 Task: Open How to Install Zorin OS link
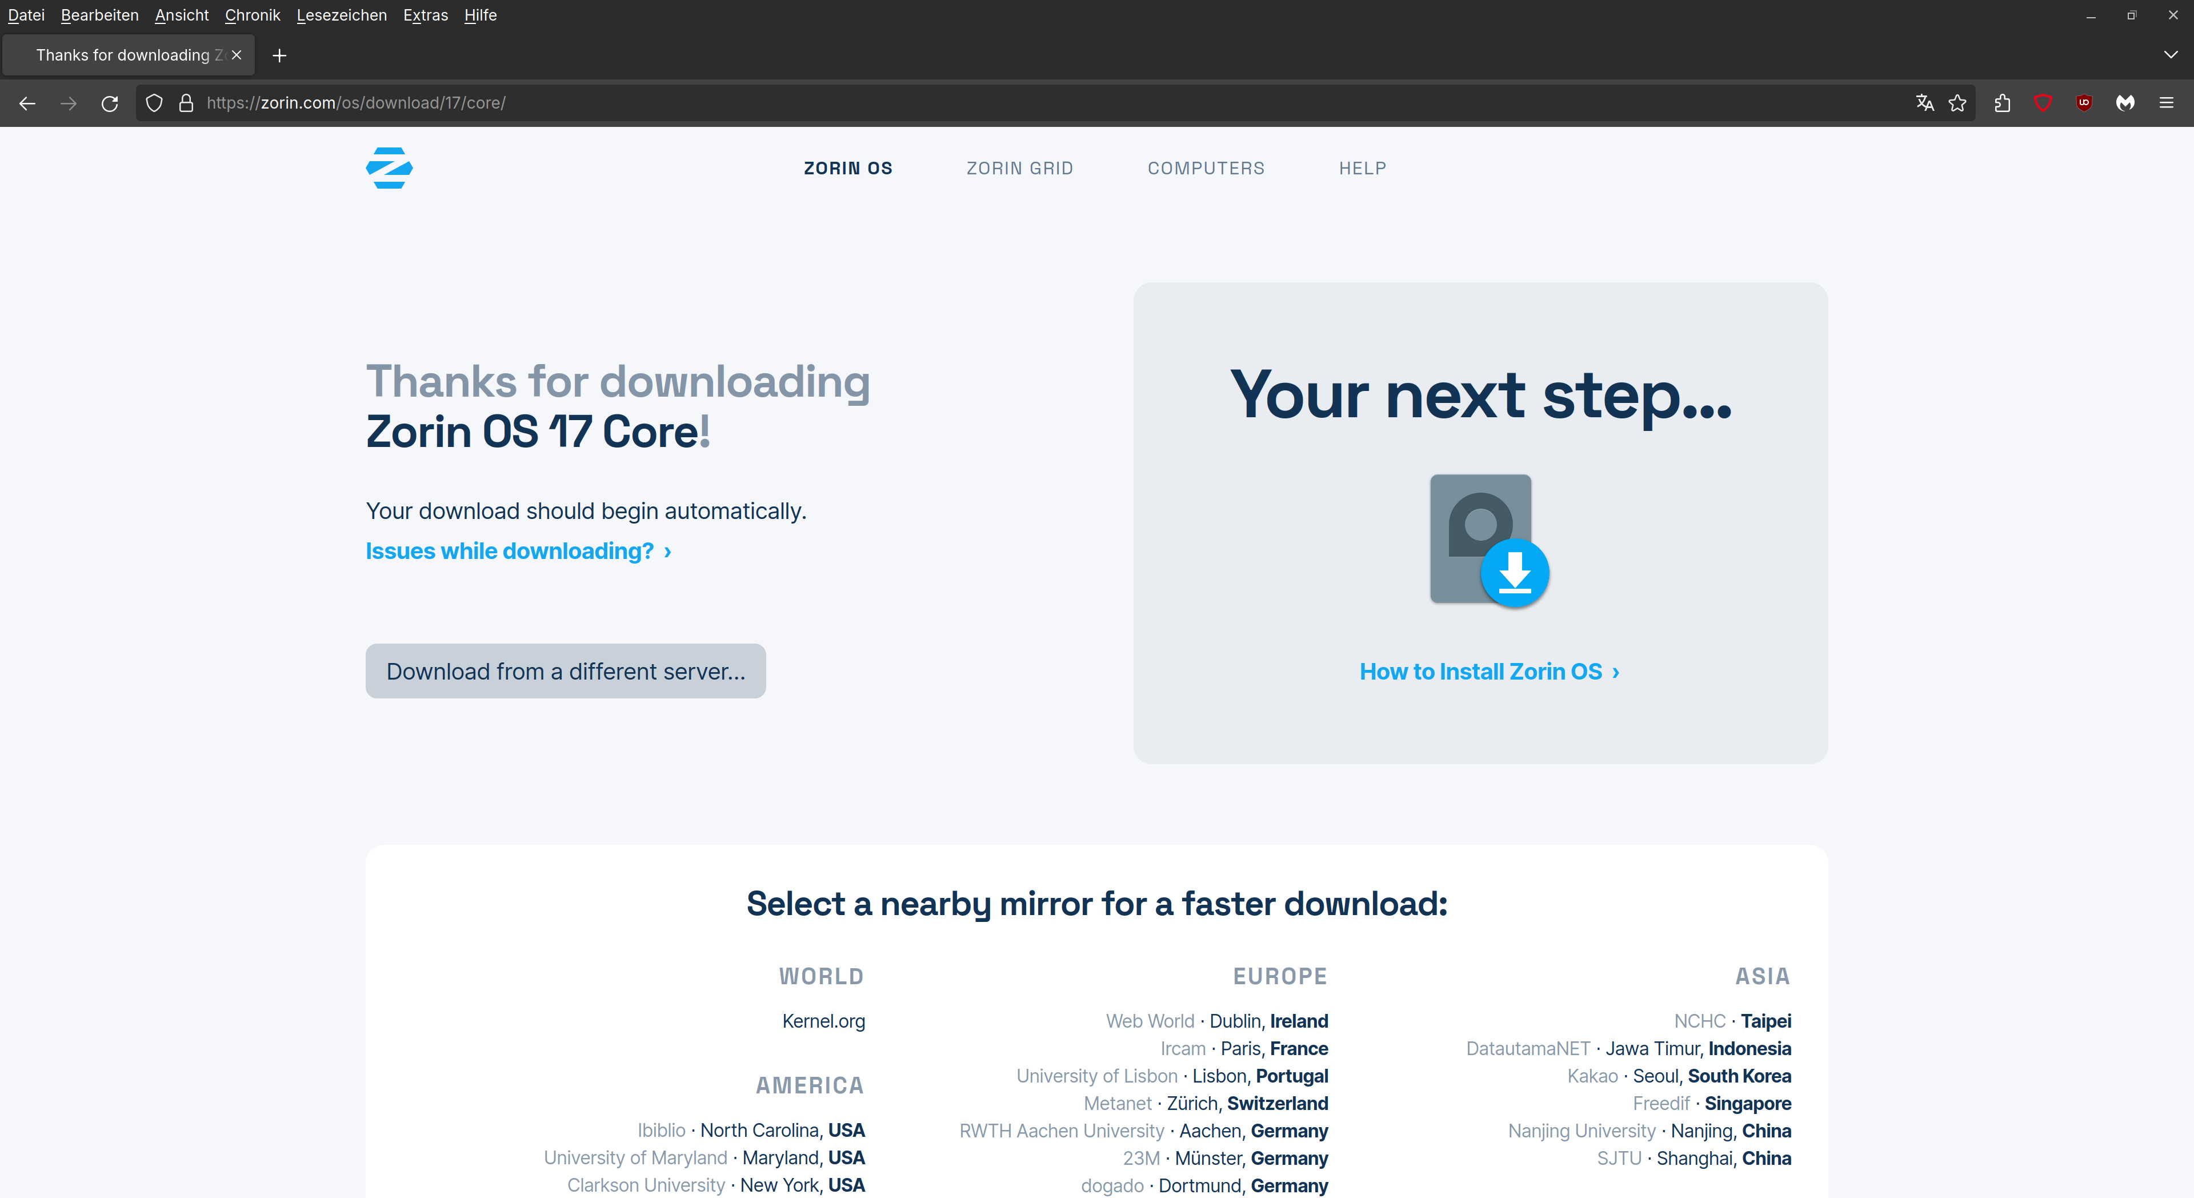(1489, 672)
